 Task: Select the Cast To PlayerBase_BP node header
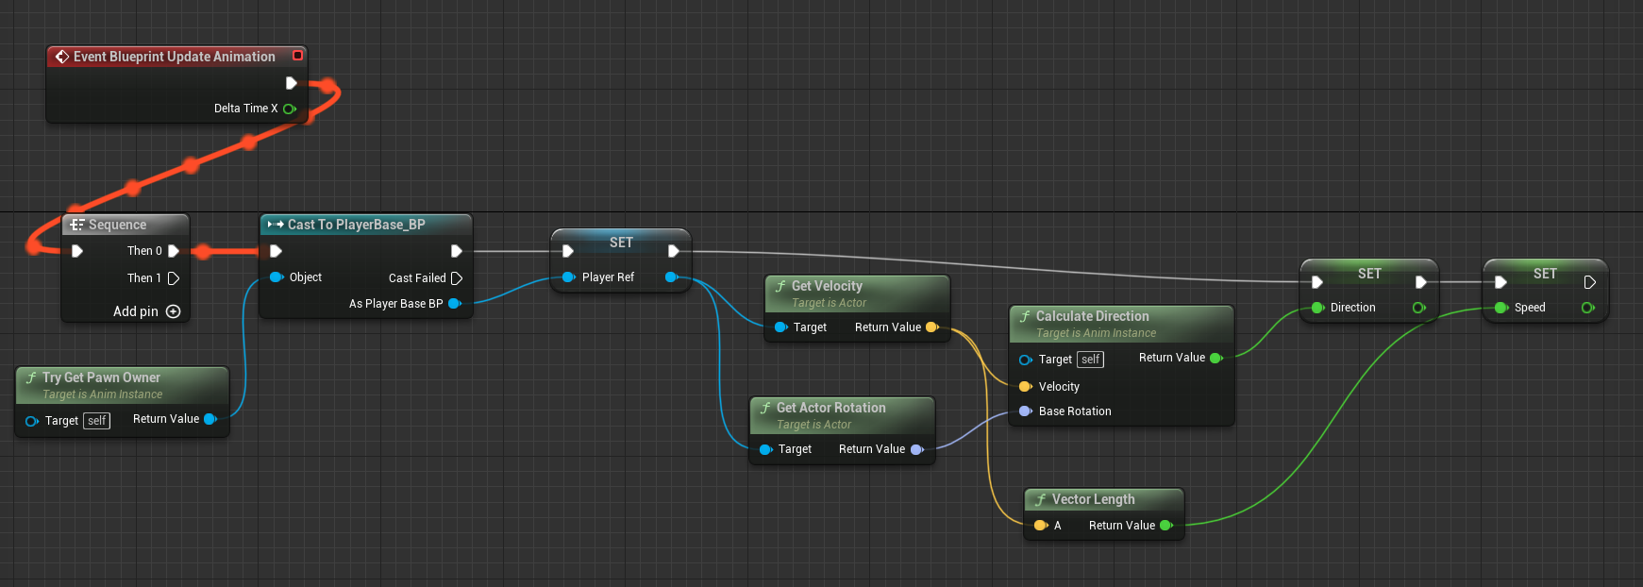click(356, 225)
